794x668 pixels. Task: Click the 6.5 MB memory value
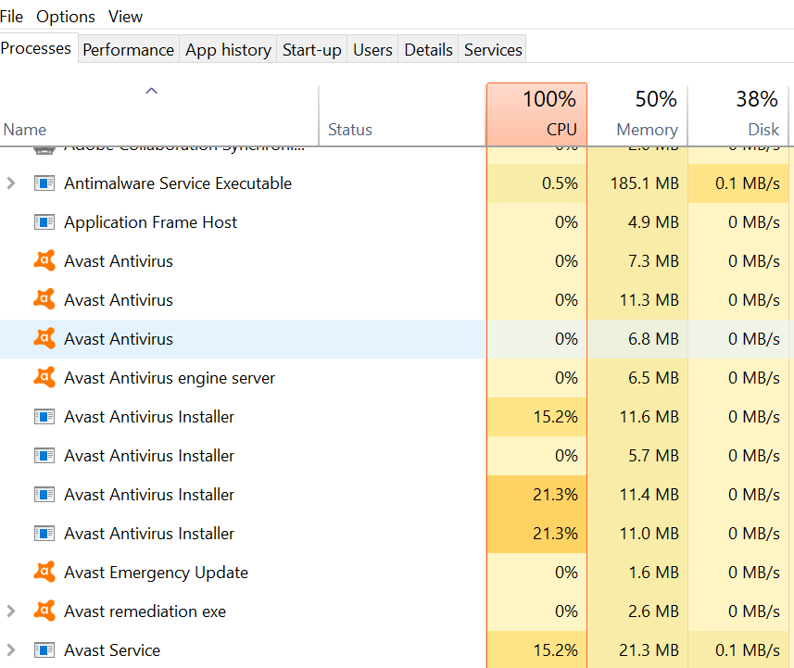click(653, 378)
